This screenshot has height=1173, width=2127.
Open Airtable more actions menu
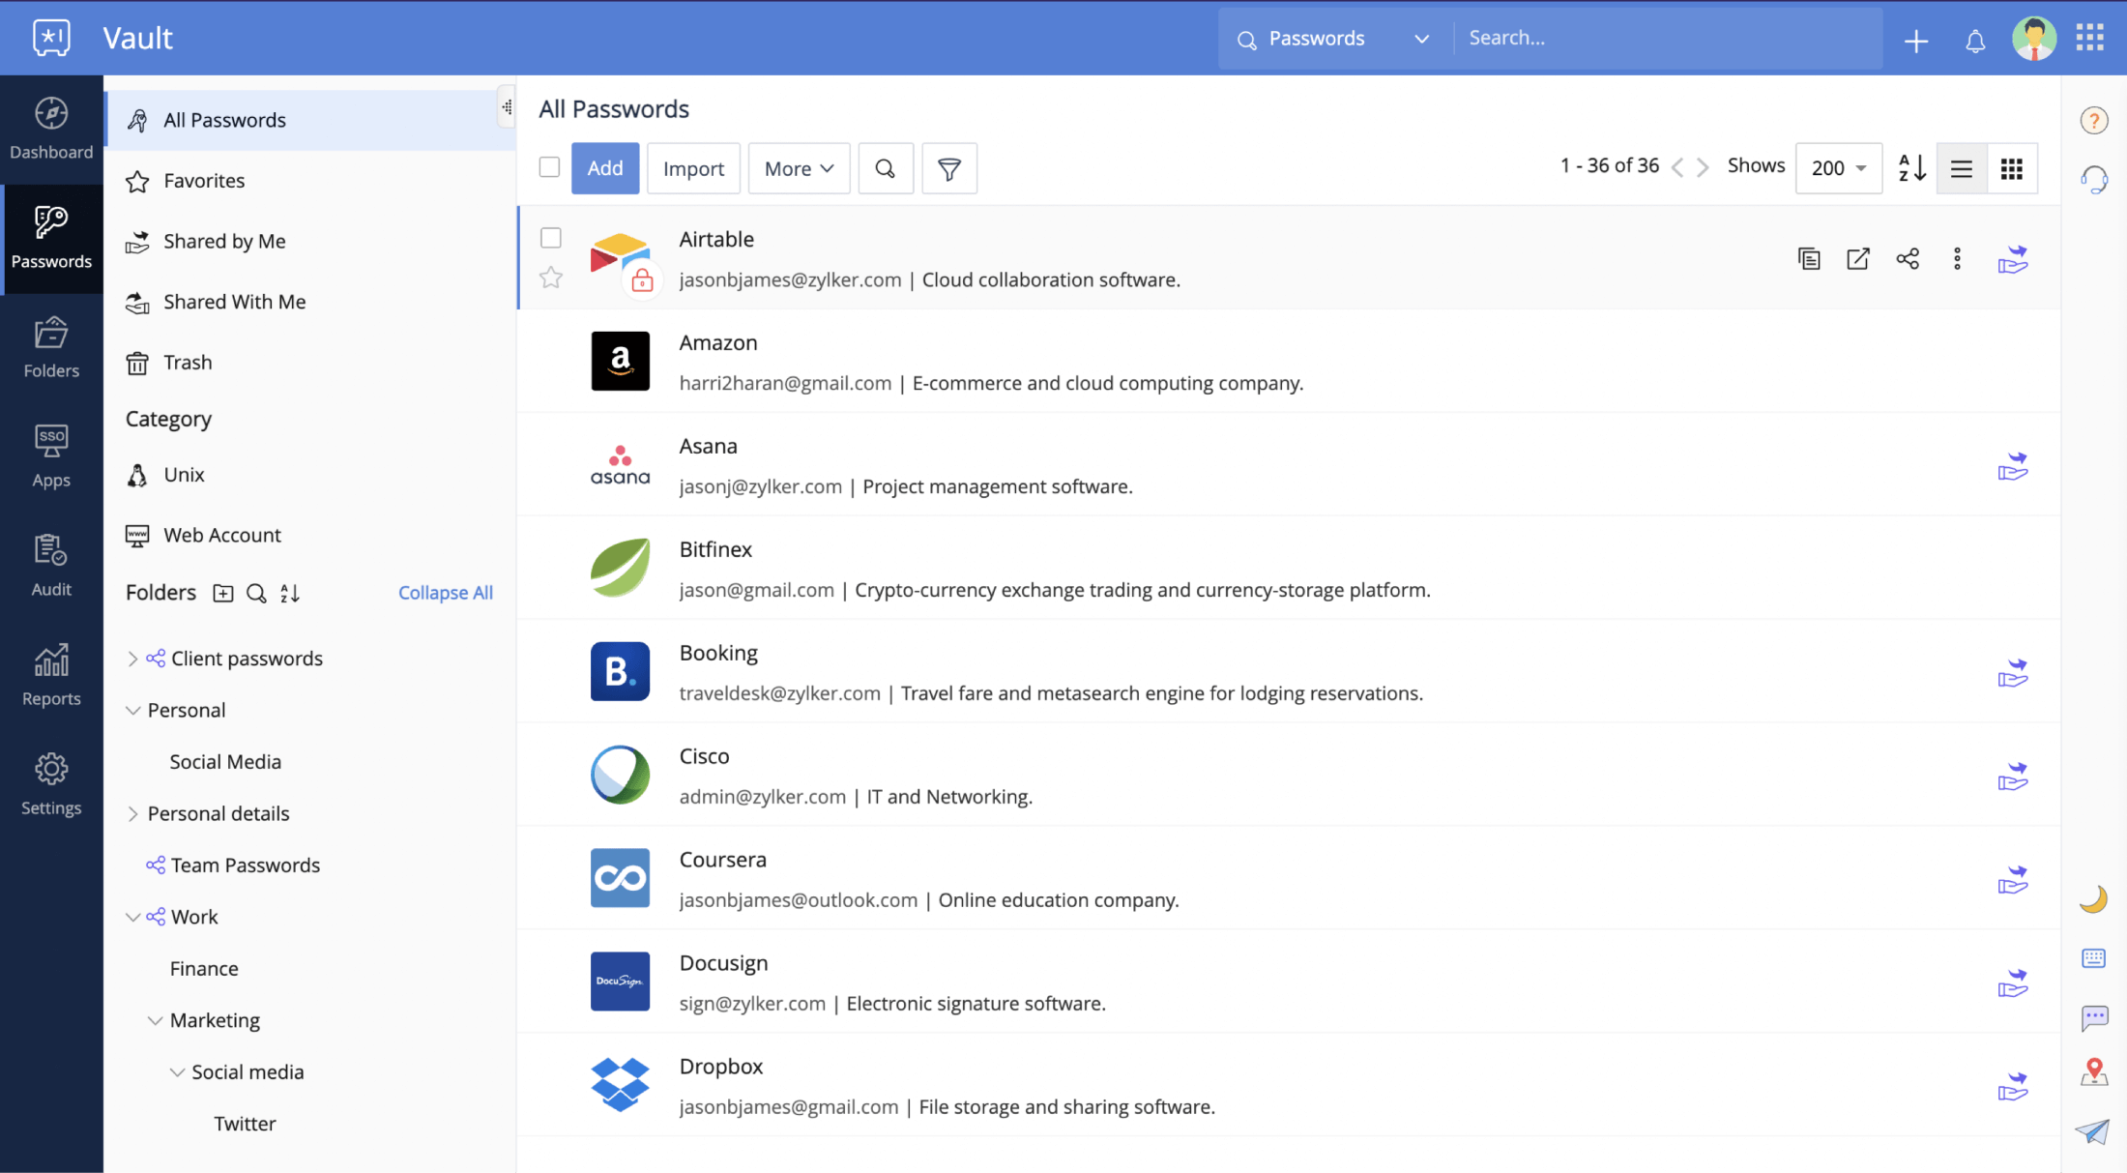tap(1957, 258)
